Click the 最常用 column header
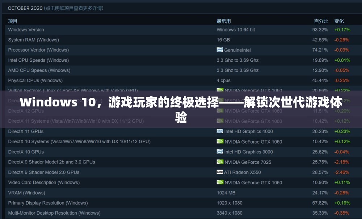Screen dimensions: 362x219 pyautogui.click(x=223, y=21)
